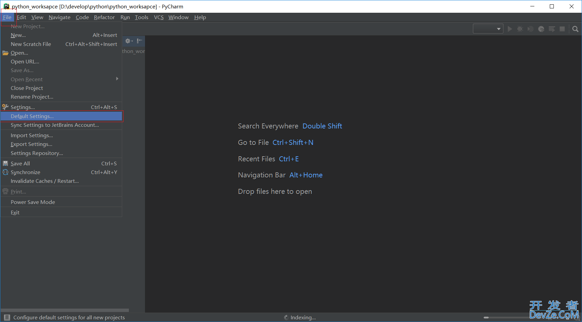Click the Ctrl+Shift+N shortcut hint
Image resolution: width=582 pixels, height=322 pixels.
click(x=293, y=143)
